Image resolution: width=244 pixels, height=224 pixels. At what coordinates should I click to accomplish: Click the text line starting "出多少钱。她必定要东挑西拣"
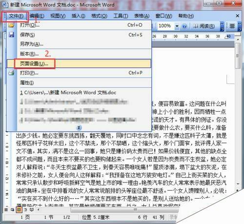tap(121, 135)
